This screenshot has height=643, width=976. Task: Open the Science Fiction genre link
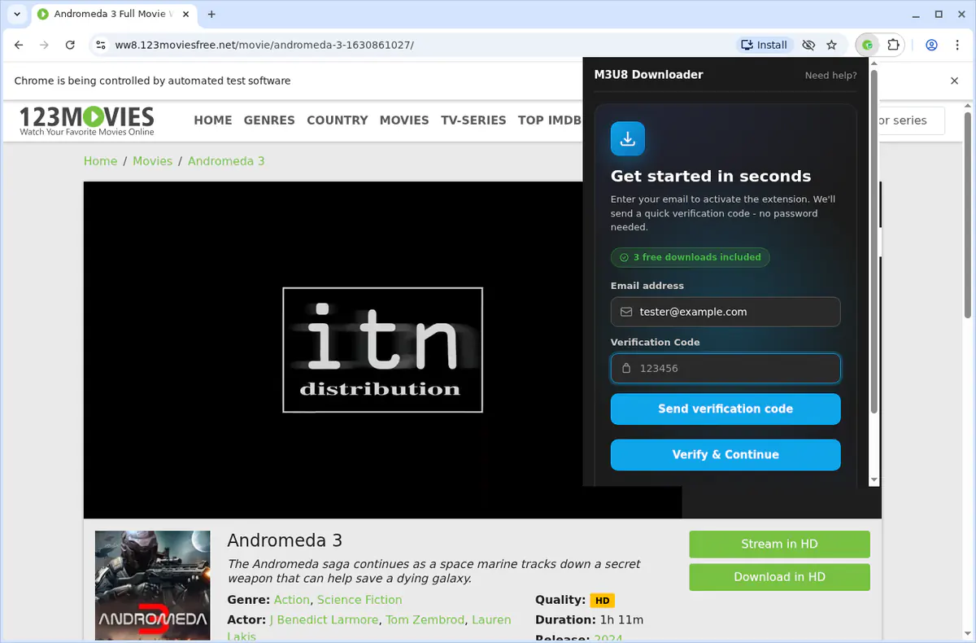point(359,600)
